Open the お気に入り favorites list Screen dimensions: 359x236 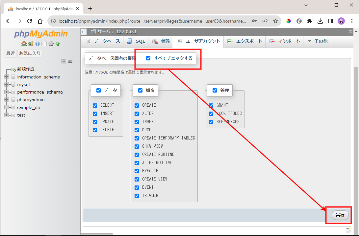coord(30,54)
